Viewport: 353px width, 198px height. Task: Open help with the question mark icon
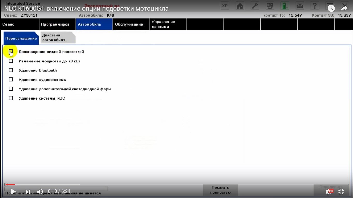(x=314, y=6)
